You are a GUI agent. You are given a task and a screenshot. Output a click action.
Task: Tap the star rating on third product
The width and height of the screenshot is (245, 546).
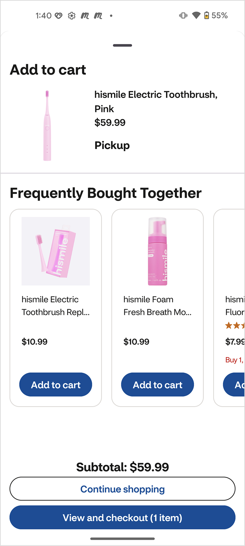[x=235, y=326]
